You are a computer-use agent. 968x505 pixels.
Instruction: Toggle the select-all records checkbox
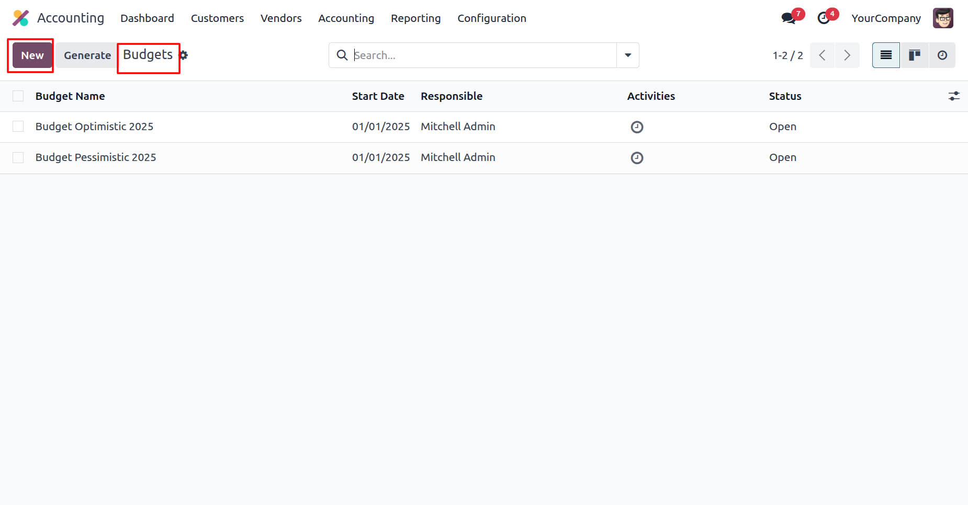[18, 96]
